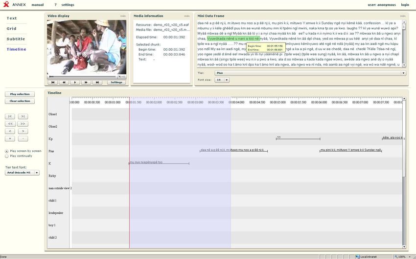Zoom out timeline with - button

coord(23,139)
